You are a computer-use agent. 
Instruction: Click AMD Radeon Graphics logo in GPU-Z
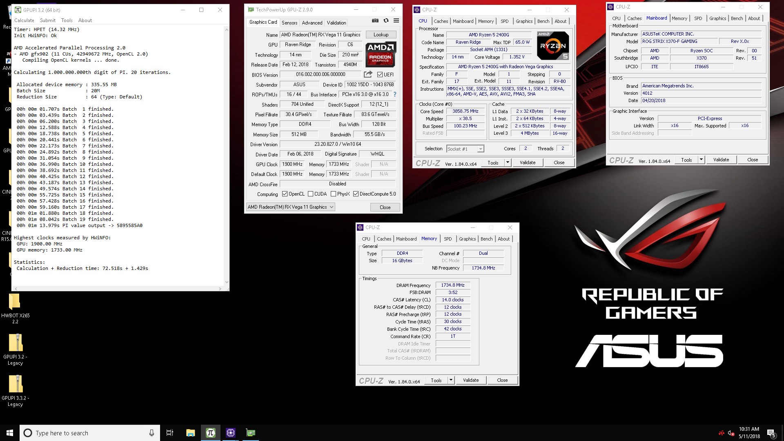[381, 54]
